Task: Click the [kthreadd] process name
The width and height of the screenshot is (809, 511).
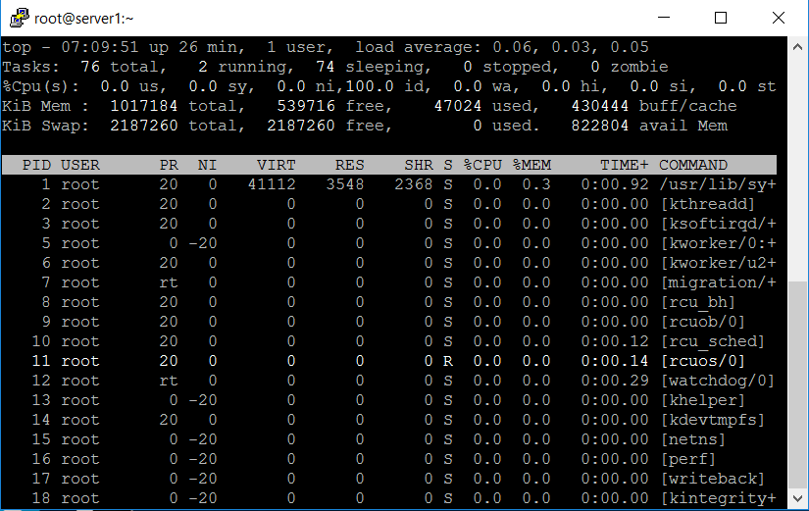Action: pos(707,204)
